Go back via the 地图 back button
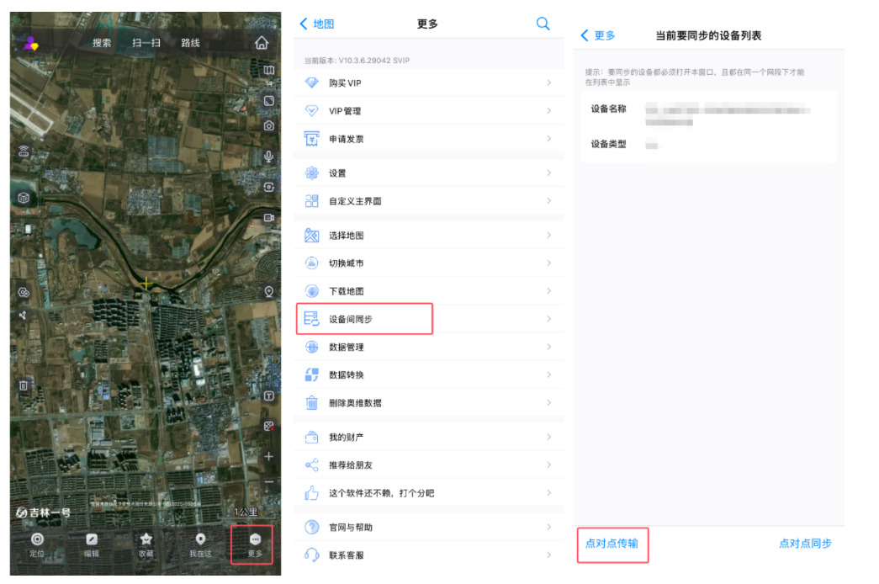The height and width of the screenshot is (584, 879). click(317, 24)
